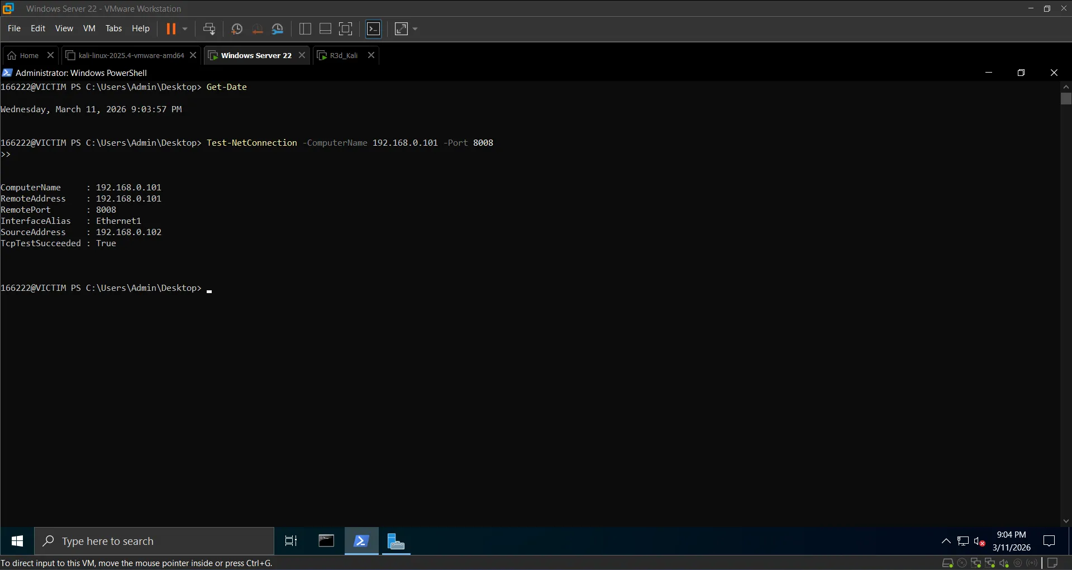
Task: Click the 'Type here to search' box
Action: pyautogui.click(x=154, y=541)
